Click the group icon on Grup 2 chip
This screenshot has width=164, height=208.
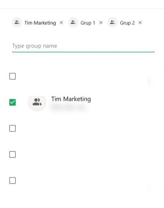tap(112, 22)
